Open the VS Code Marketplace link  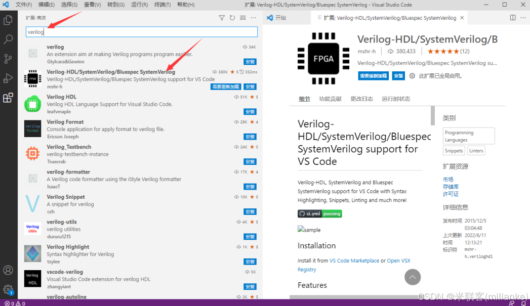coord(354,261)
